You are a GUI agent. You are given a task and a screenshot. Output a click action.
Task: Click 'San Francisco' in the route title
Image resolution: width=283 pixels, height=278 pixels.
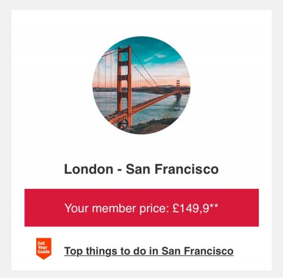click(x=172, y=169)
